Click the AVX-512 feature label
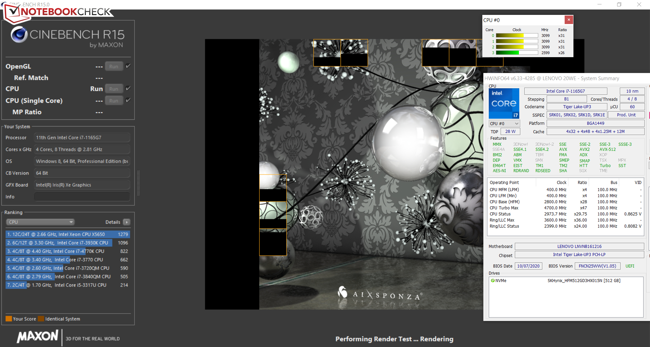Viewport: 650px width, 347px height. [x=608, y=149]
